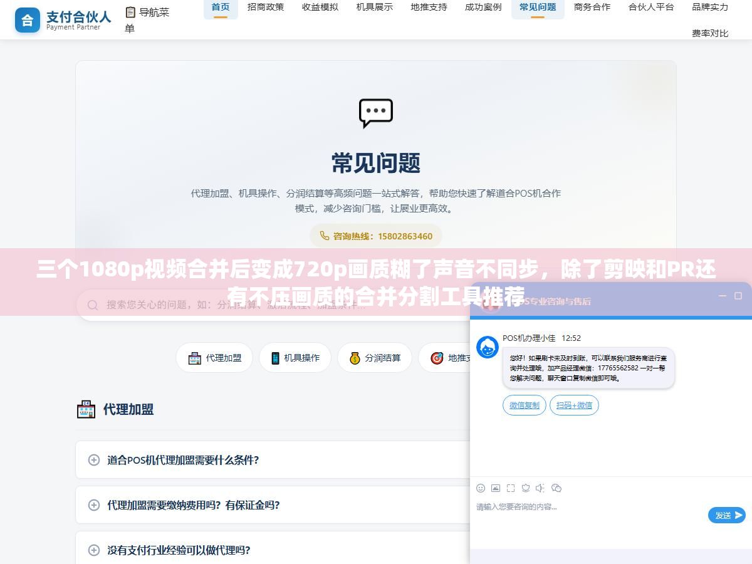The height and width of the screenshot is (564, 752).
Task: Open the 费率对比 nav item
Action: coord(710,33)
